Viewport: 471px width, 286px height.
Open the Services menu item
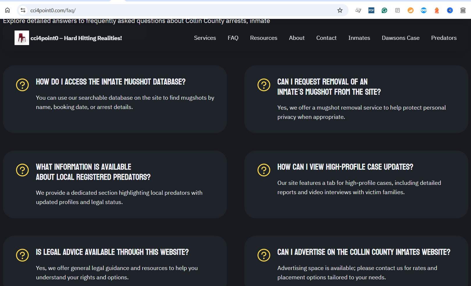[x=205, y=38]
